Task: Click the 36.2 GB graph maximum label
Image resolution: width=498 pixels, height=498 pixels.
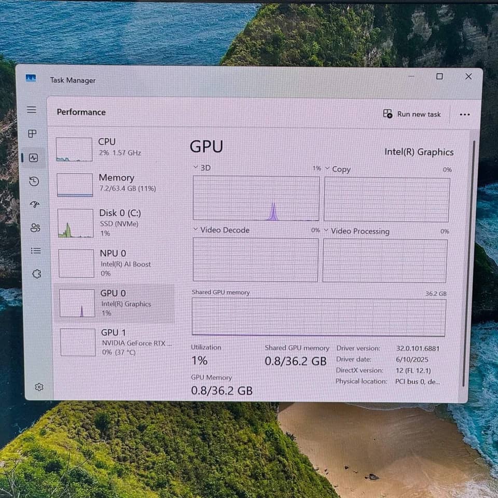Action: pyautogui.click(x=436, y=294)
